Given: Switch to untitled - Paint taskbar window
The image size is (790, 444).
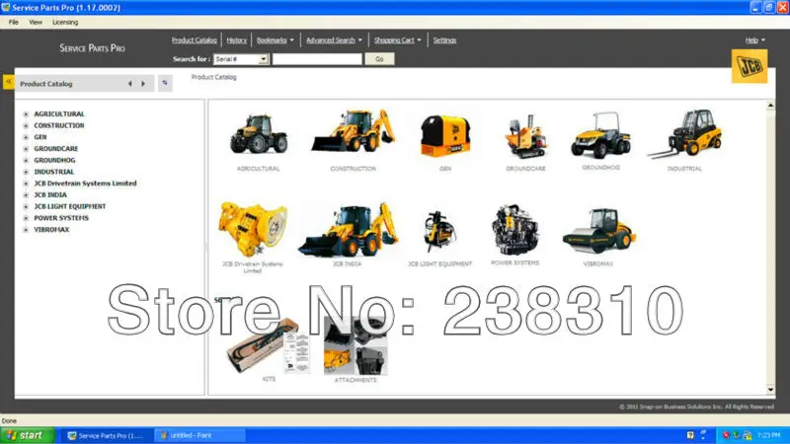Looking at the screenshot, I should [200, 436].
